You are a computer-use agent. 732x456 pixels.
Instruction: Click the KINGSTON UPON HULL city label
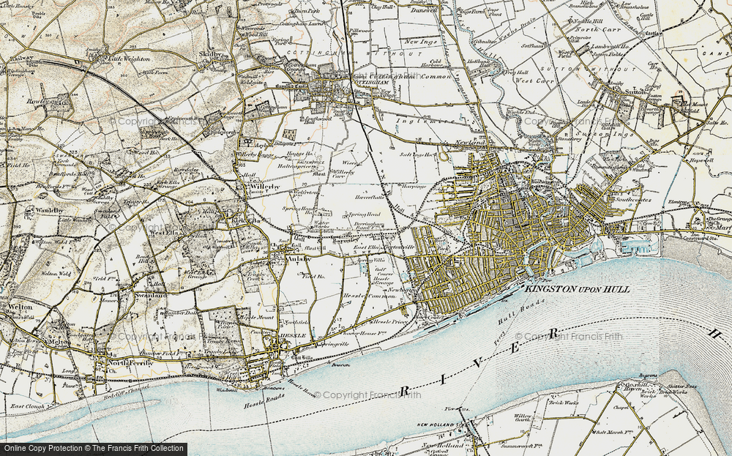tap(578, 289)
